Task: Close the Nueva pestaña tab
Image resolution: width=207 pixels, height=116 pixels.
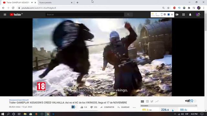Action: tap(72, 3)
